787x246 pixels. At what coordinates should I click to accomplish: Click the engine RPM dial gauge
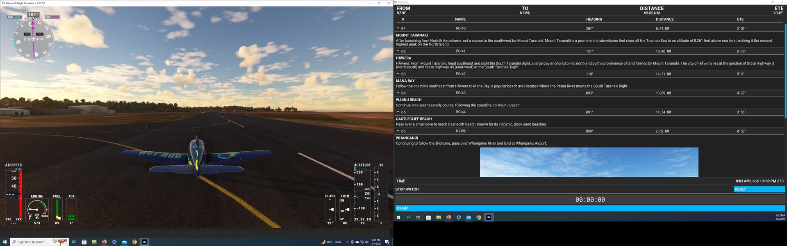[x=37, y=210]
